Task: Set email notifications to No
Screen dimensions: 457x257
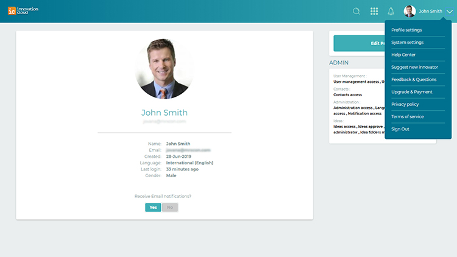Action: (x=170, y=207)
